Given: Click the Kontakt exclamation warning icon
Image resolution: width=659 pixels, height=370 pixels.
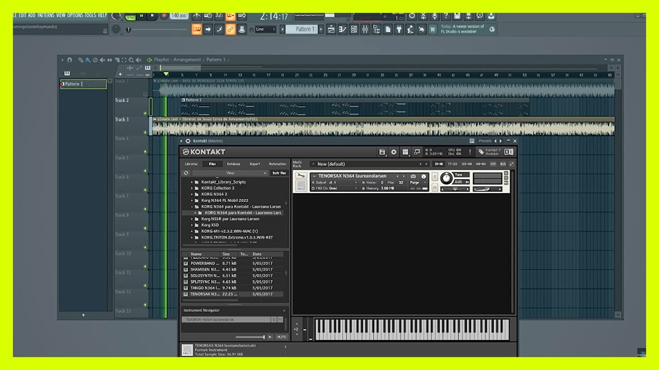Looking at the screenshot, I should [x=470, y=152].
